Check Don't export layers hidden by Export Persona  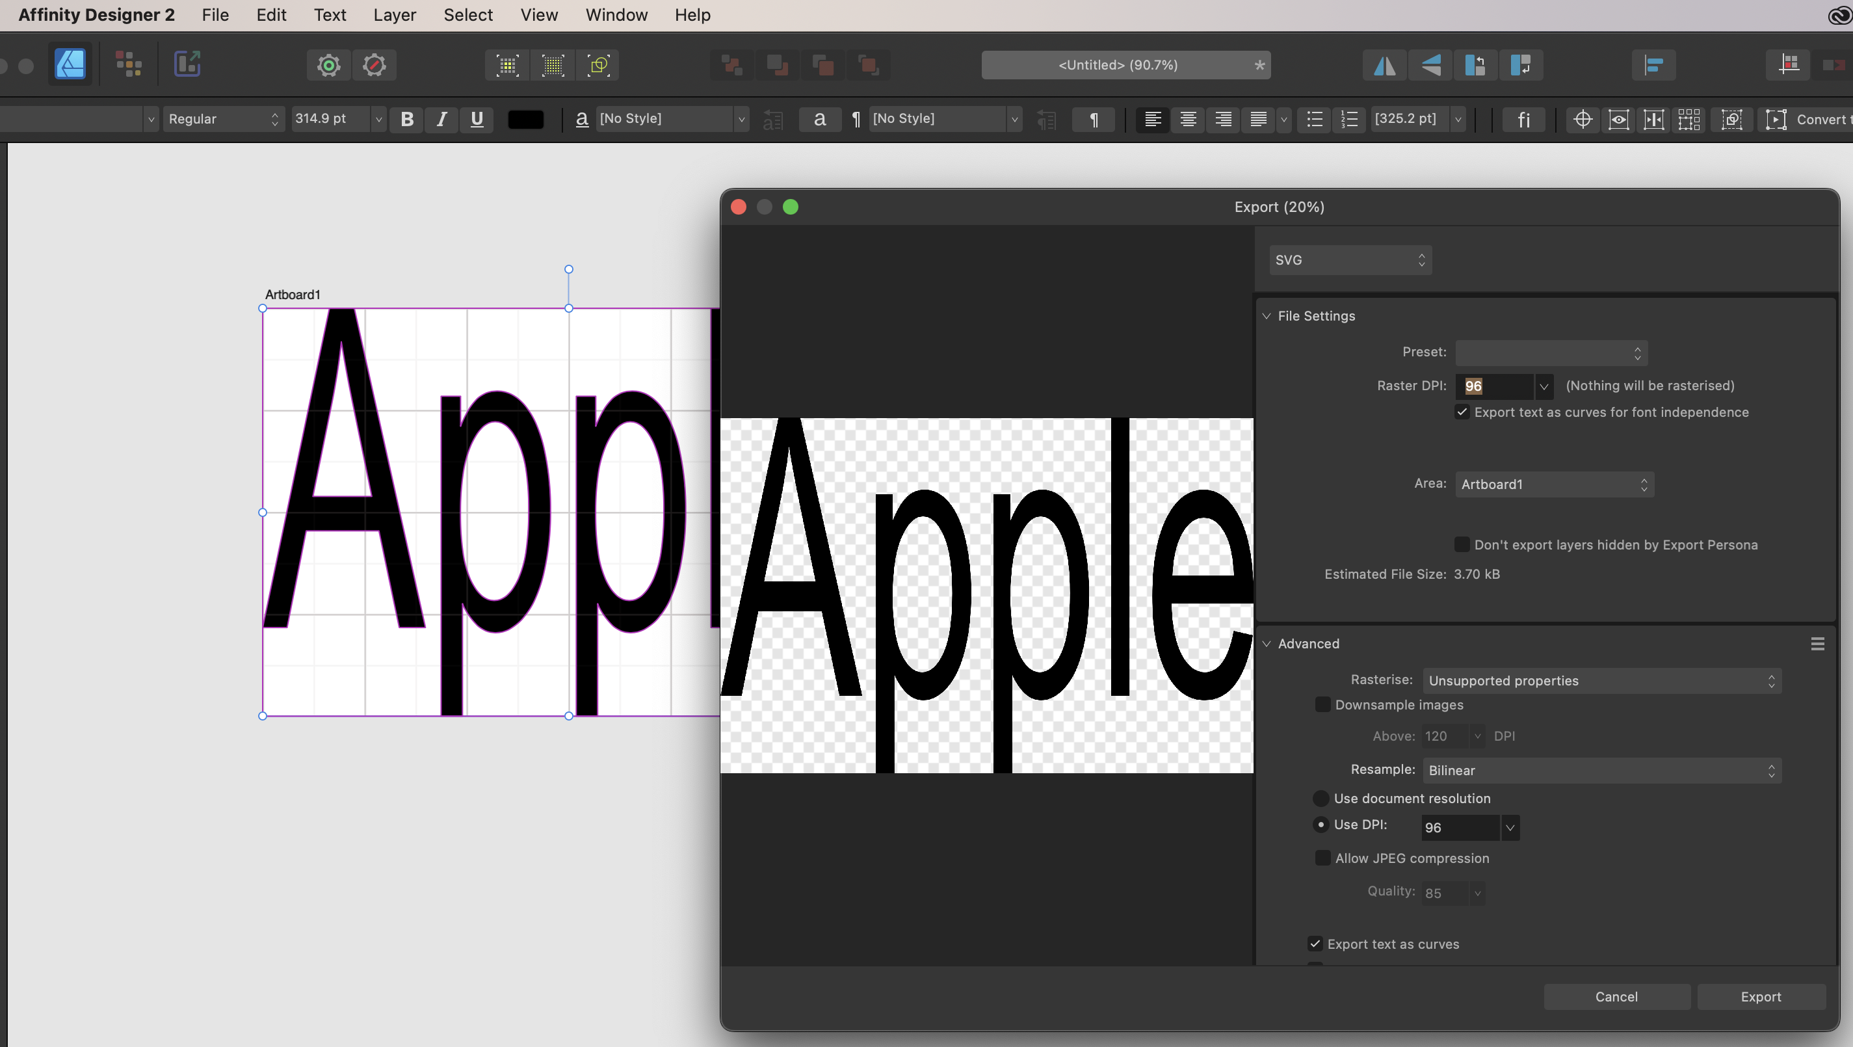[1462, 544]
